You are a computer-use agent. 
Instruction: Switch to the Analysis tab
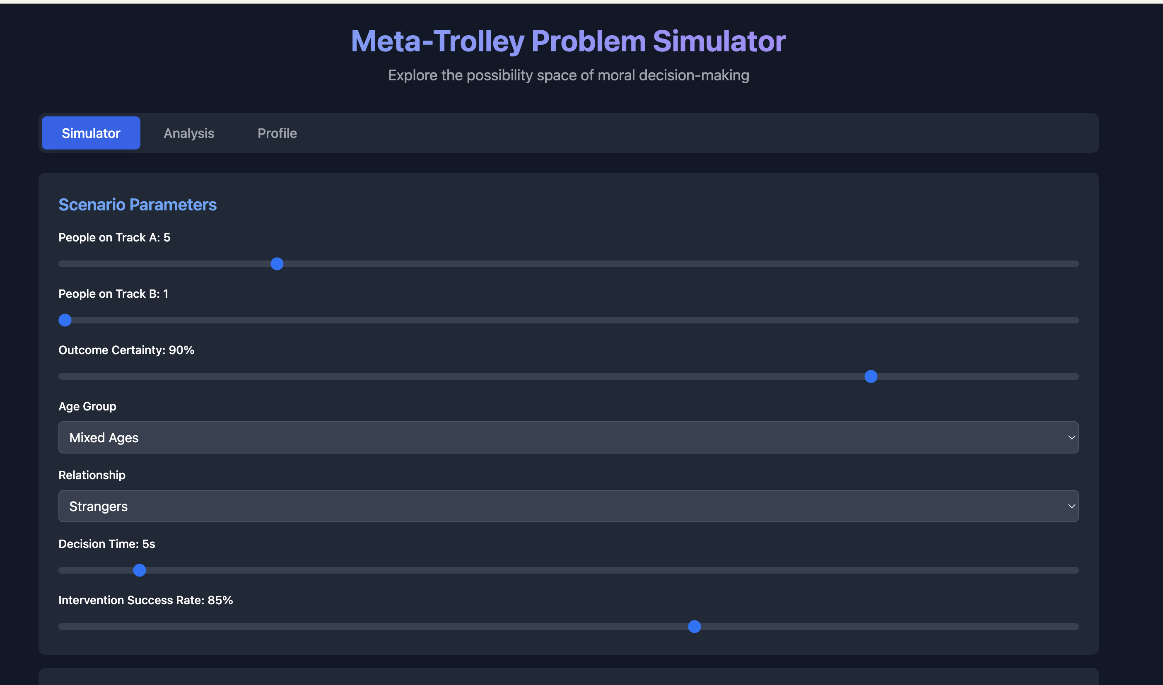pos(189,133)
